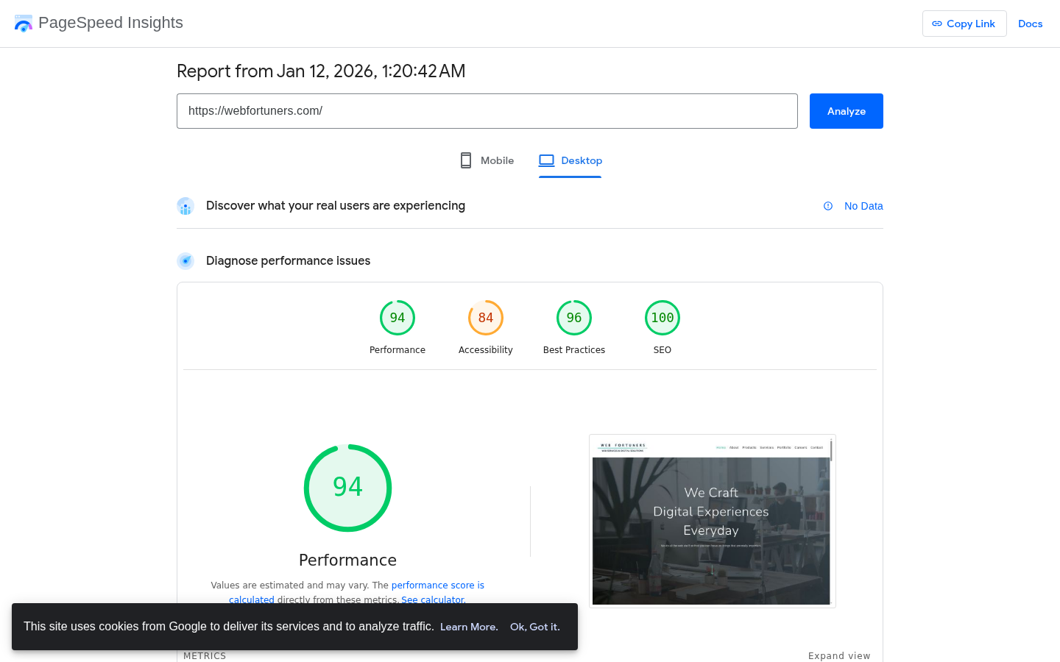Click See calculator link
1060x662 pixels.
(x=433, y=599)
